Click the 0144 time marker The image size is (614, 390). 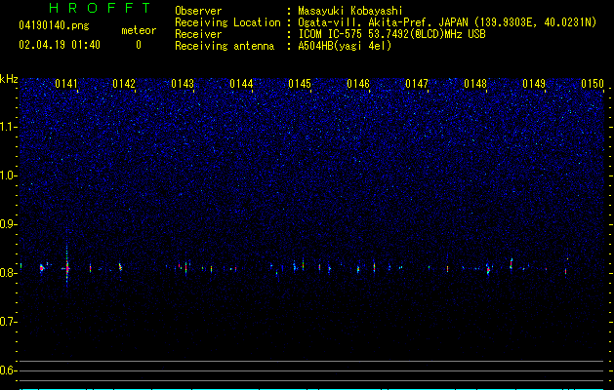point(241,84)
